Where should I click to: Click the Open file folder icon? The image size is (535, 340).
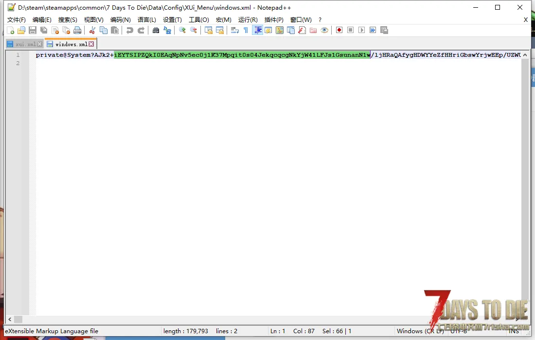(x=21, y=30)
